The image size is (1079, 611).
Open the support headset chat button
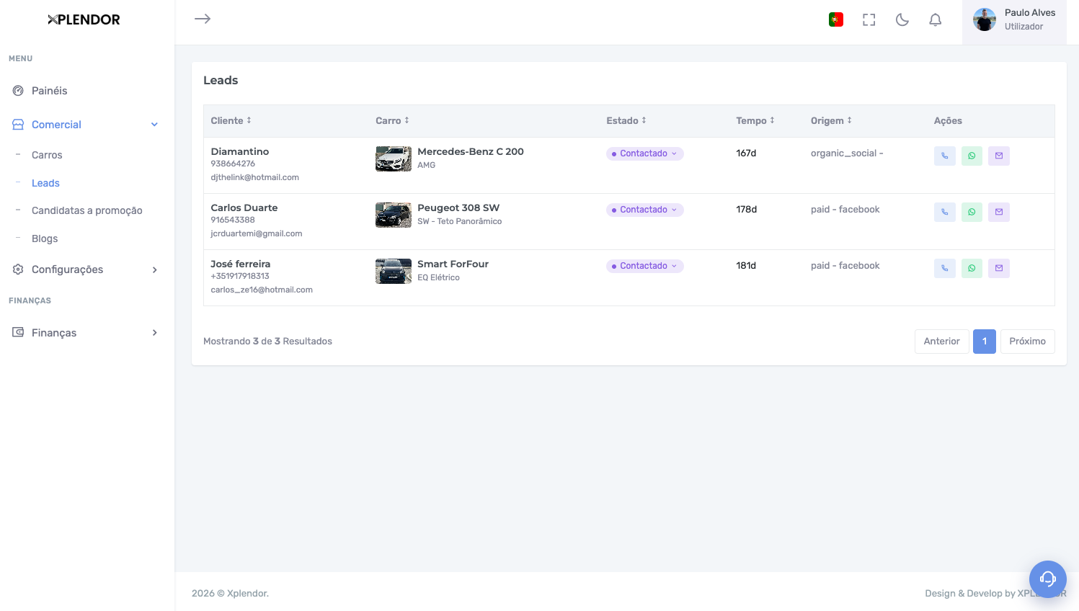tap(1048, 579)
